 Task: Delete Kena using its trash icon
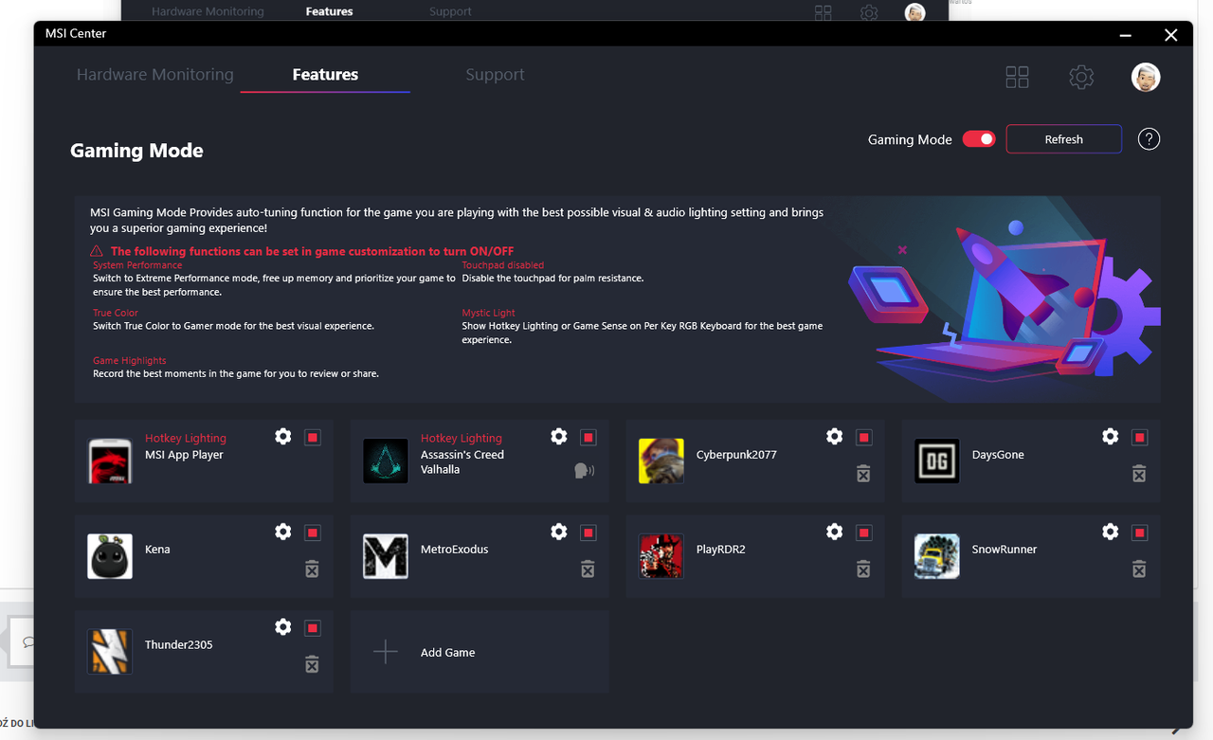point(312,569)
